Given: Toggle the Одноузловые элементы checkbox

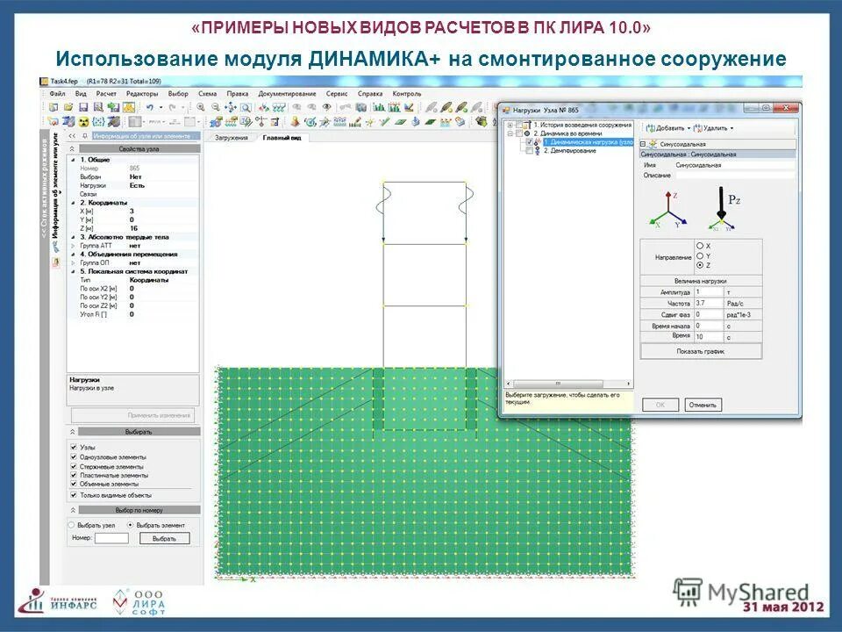Looking at the screenshot, I should pos(74,456).
